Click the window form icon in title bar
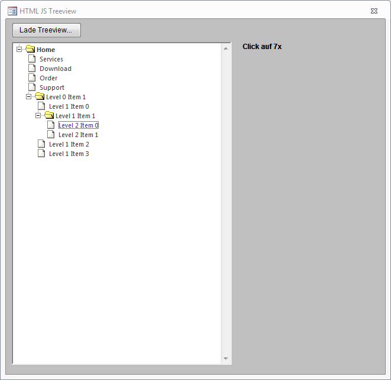Image resolution: width=391 pixels, height=380 pixels. 12,11
